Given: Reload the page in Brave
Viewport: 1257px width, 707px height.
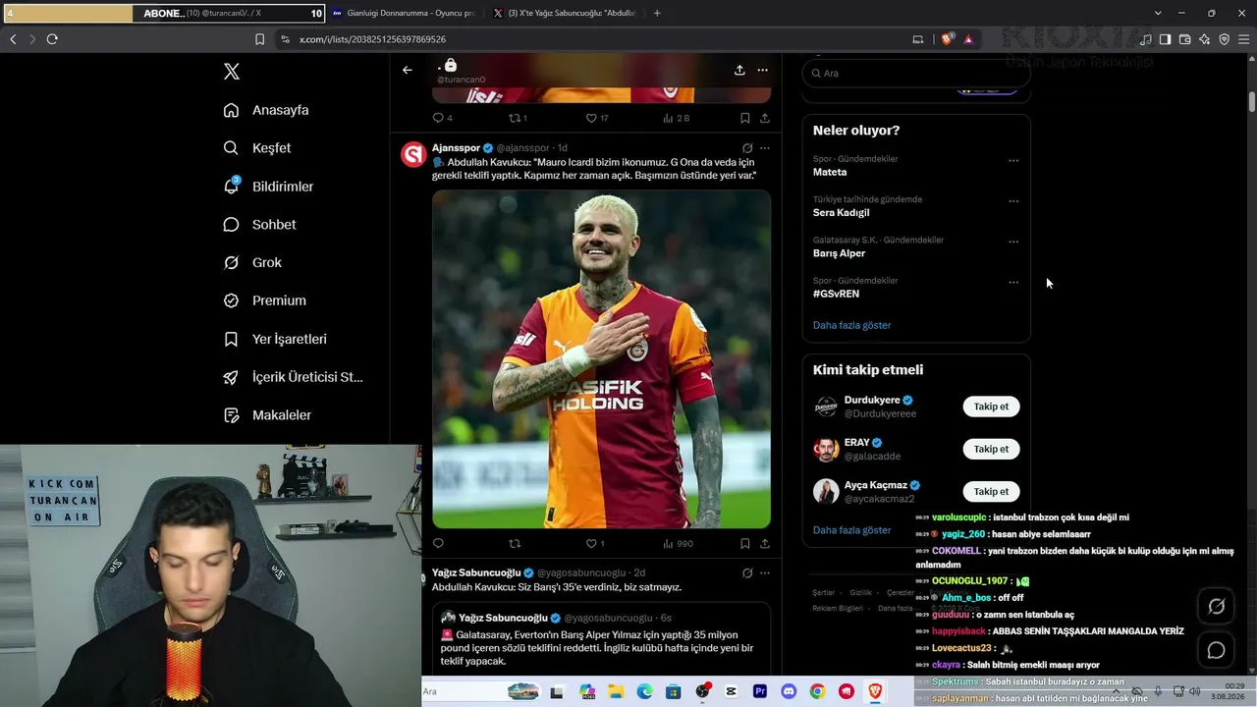Looking at the screenshot, I should (x=52, y=39).
